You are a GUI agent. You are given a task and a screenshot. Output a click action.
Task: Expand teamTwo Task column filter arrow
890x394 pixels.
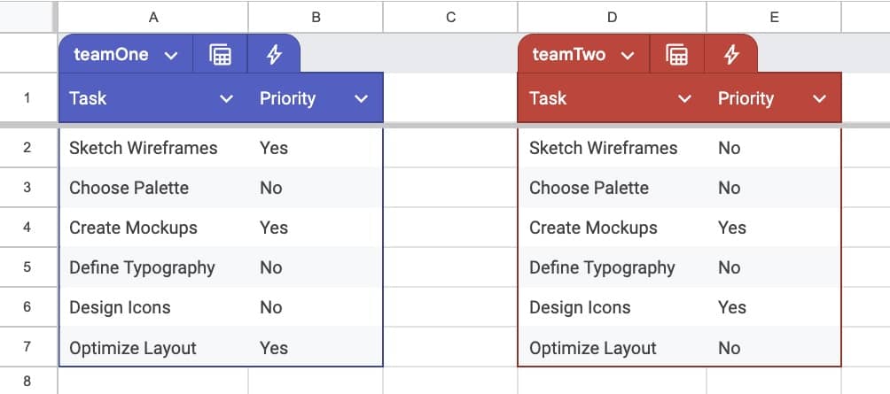[x=684, y=99]
